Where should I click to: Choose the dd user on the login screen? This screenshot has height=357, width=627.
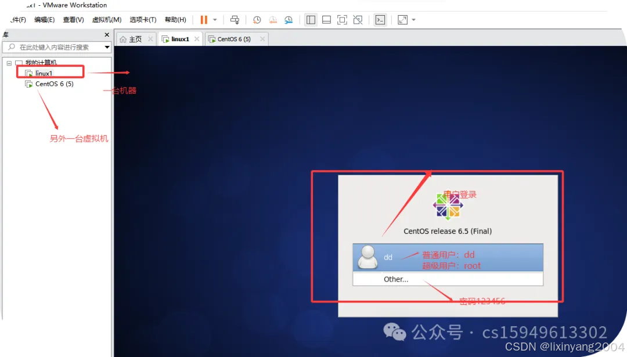coord(448,258)
